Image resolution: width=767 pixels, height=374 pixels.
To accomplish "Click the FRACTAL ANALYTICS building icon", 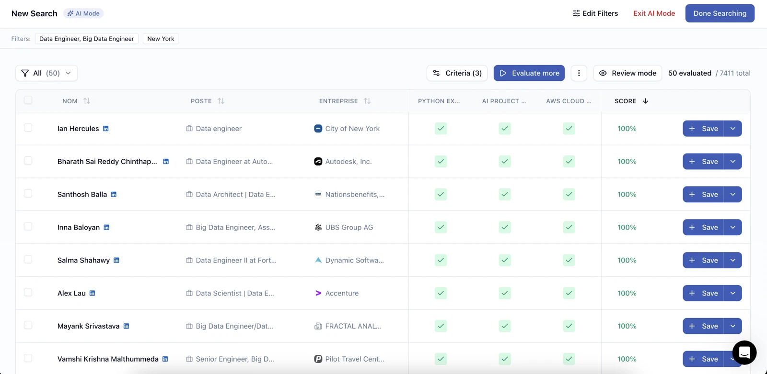I will click(318, 326).
